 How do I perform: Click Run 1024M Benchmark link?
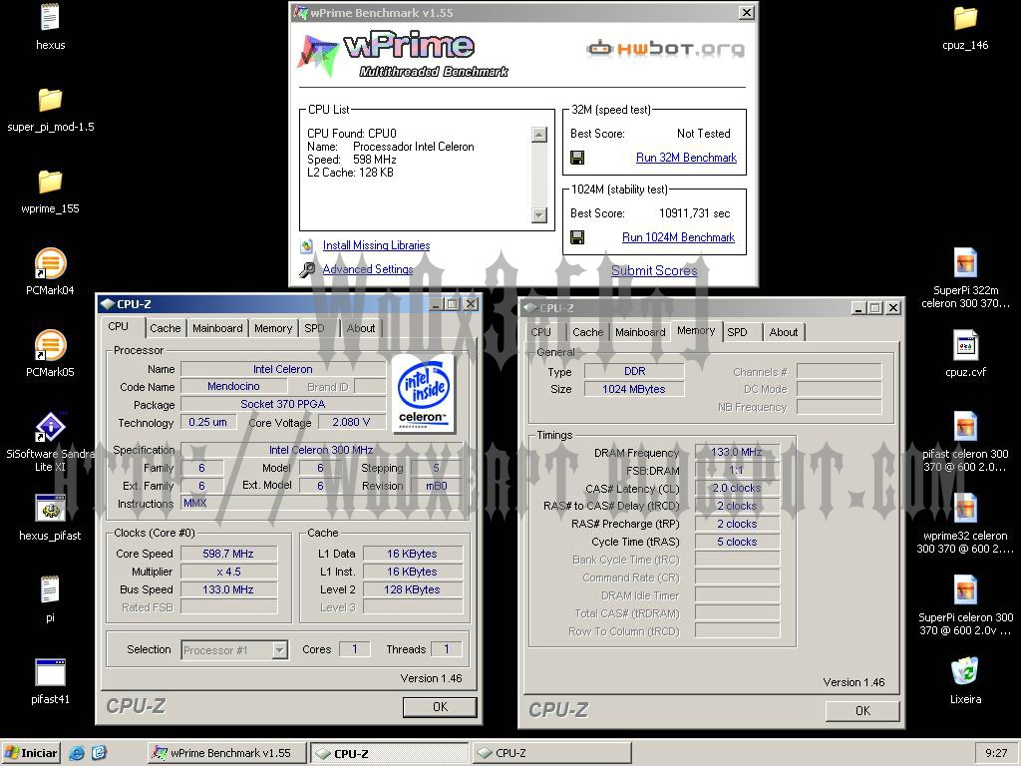pyautogui.click(x=678, y=237)
